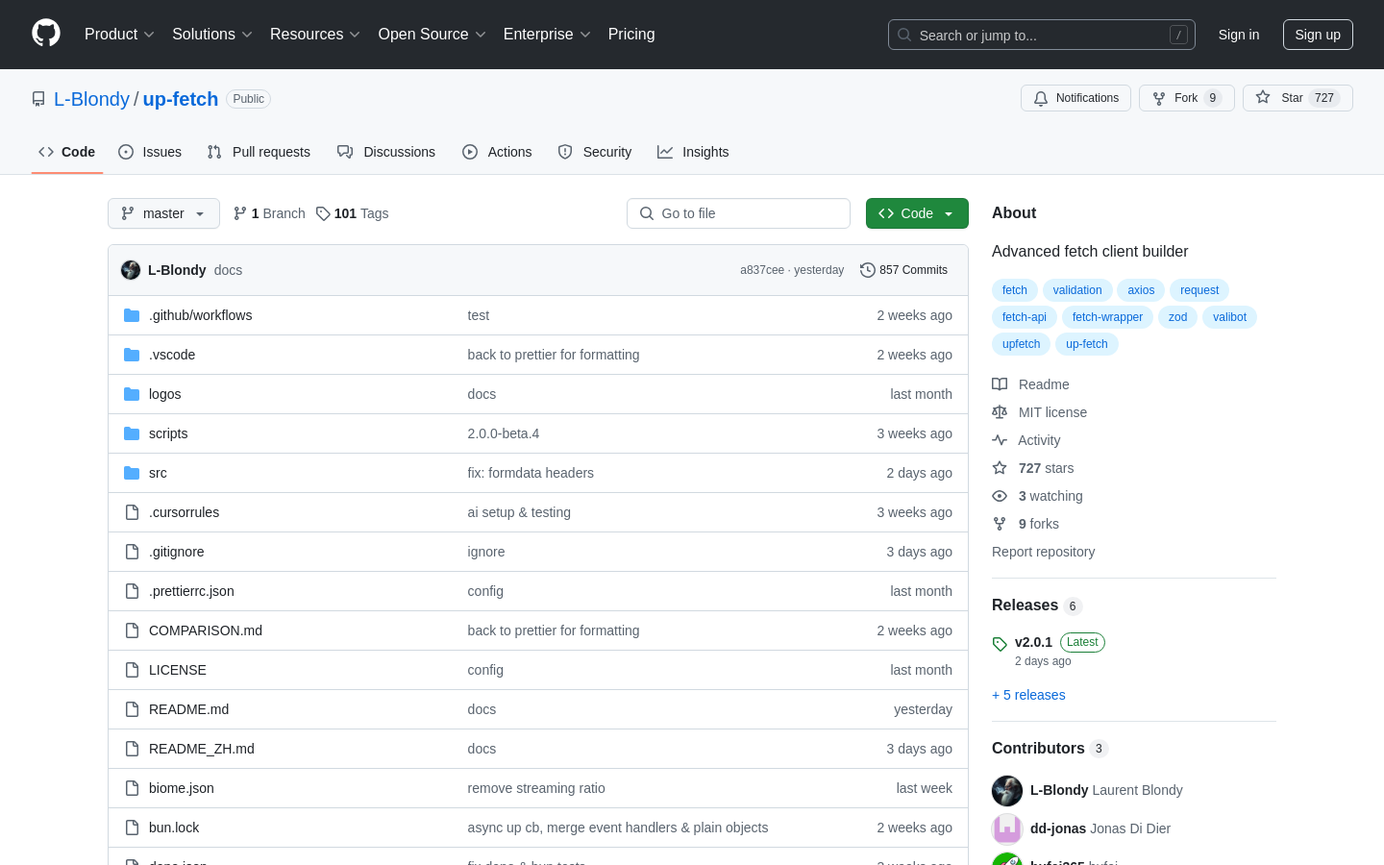View 857 Commits history
Image resolution: width=1384 pixels, height=865 pixels.
click(x=903, y=270)
